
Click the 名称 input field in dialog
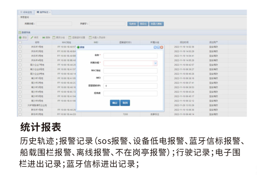pos(130,55)
